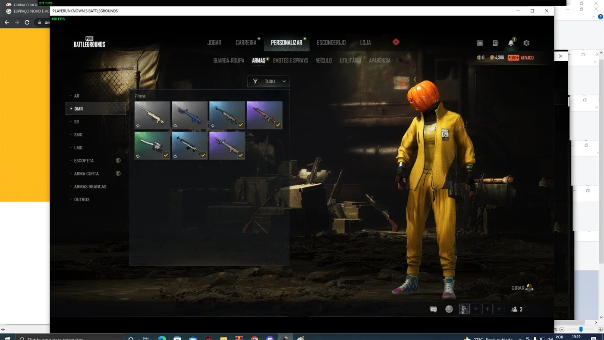Click the red event diamond icon
Screen dimensions: 604x340
point(396,42)
